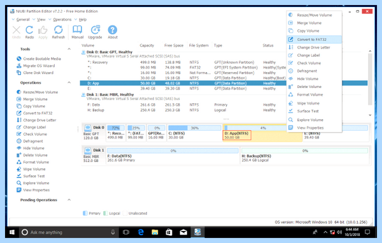The width and height of the screenshot is (382, 243).
Task: Choose Convert to FAT32 in context menu
Action: 315,40
